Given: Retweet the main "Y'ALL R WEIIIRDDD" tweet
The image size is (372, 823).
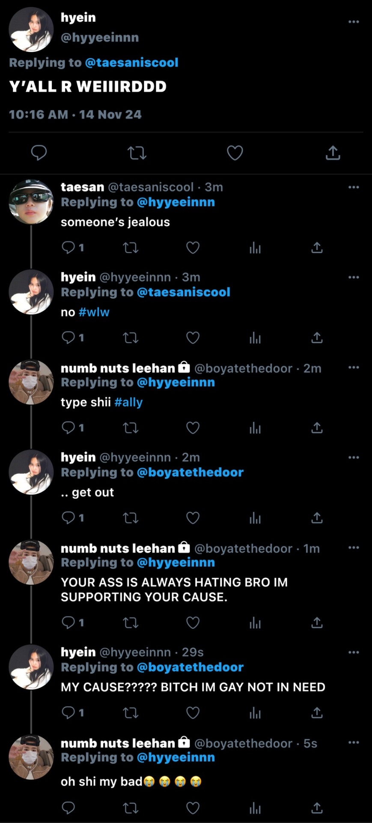Looking at the screenshot, I should [x=137, y=153].
